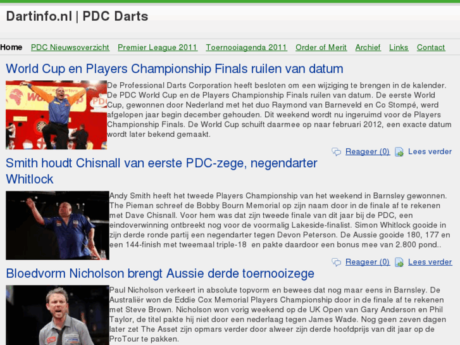This screenshot has height=345, width=460.
Task: Open World Cup en Players Championship Finals headline
Action: coord(175,69)
